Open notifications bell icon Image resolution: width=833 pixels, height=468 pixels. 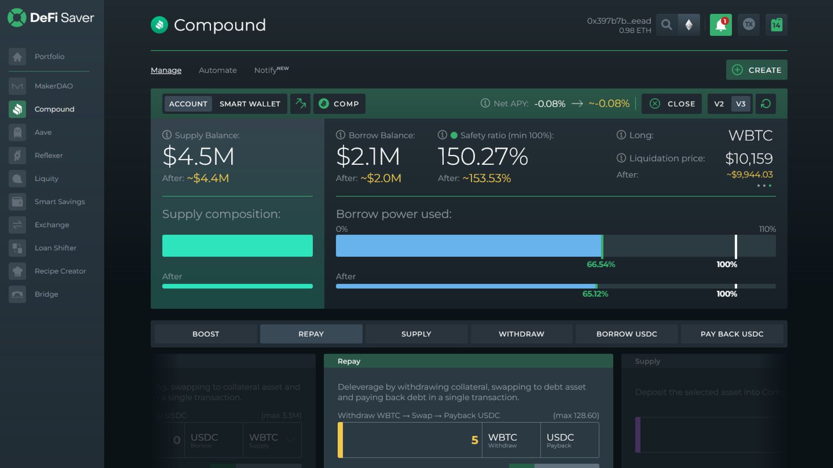[x=721, y=24]
